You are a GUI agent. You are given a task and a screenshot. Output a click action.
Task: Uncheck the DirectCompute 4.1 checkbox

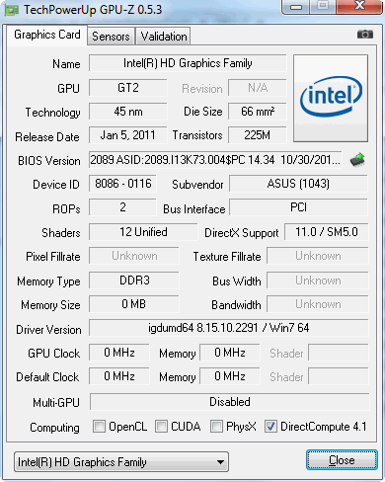(270, 427)
